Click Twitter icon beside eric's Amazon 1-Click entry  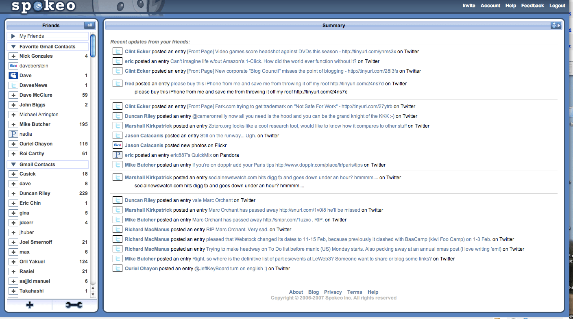[118, 61]
